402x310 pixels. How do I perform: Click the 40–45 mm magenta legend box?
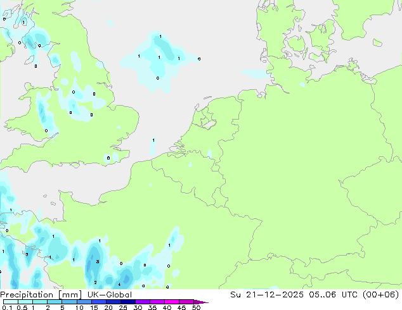point(172,302)
